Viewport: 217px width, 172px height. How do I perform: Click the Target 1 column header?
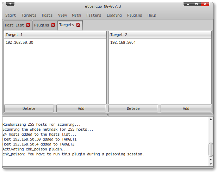pos(55,35)
